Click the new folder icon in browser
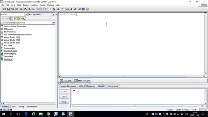The width and height of the screenshot is (208, 117). (x=19, y=19)
